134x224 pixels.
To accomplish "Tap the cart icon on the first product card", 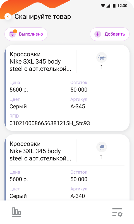I will [102, 57].
